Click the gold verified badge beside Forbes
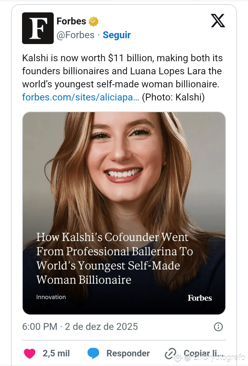Screen dimensions: 248x366 [94, 21]
